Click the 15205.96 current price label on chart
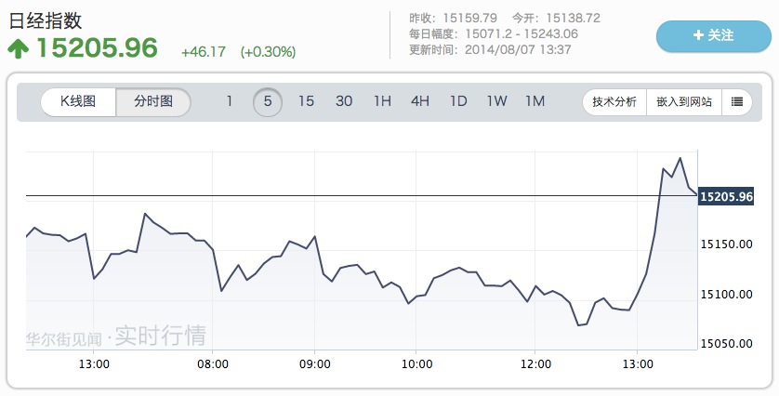Viewport: 779px width, 396px height. (726, 196)
